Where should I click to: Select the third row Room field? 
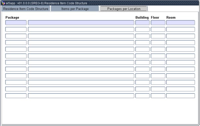[x=180, y=36]
